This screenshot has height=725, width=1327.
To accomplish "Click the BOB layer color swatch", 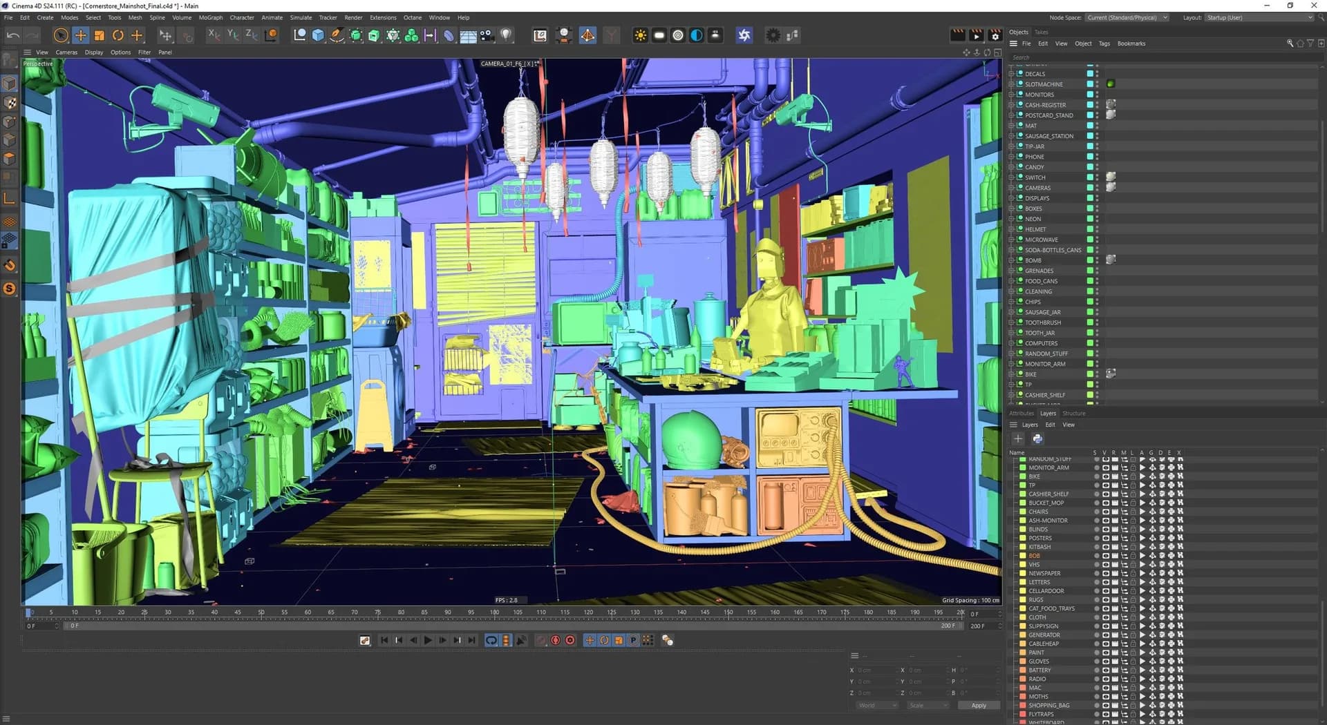I will click(1023, 556).
